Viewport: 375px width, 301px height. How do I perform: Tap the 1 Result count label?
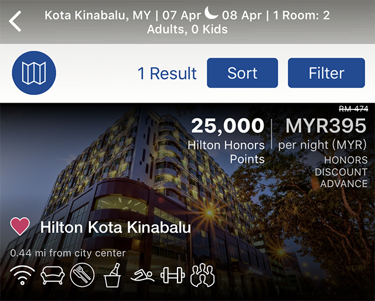(x=167, y=73)
